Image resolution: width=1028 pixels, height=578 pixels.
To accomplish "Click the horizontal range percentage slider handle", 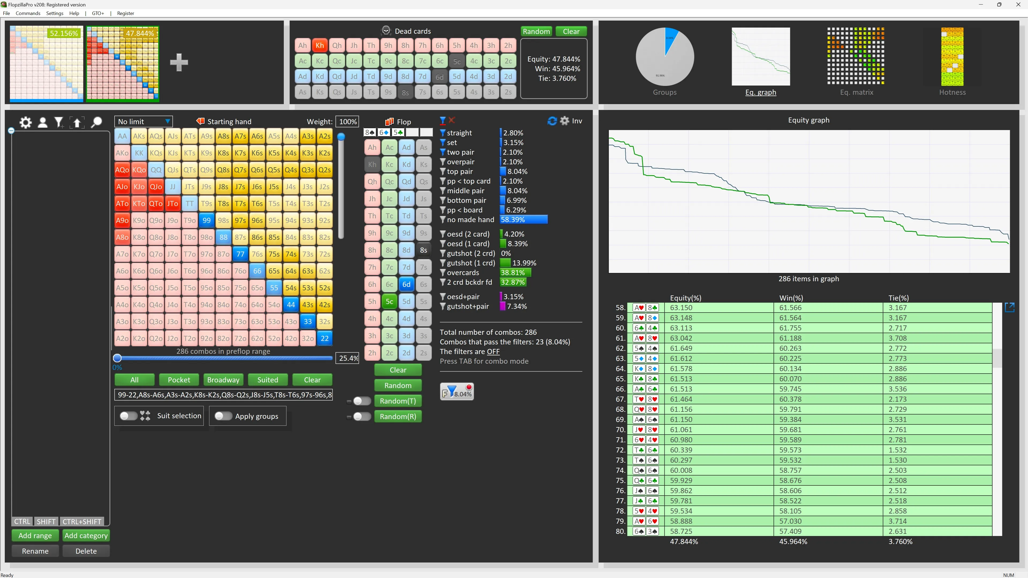I will 117,358.
